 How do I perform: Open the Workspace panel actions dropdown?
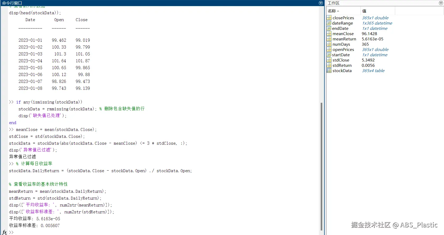(x=441, y=3)
